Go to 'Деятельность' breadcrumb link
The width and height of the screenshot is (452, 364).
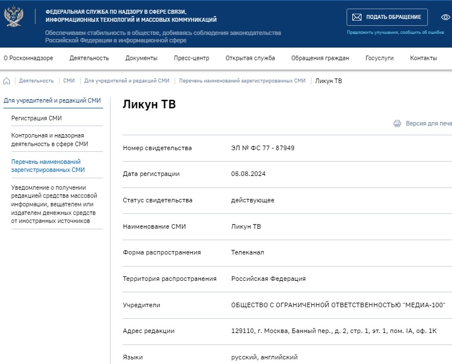(36, 81)
